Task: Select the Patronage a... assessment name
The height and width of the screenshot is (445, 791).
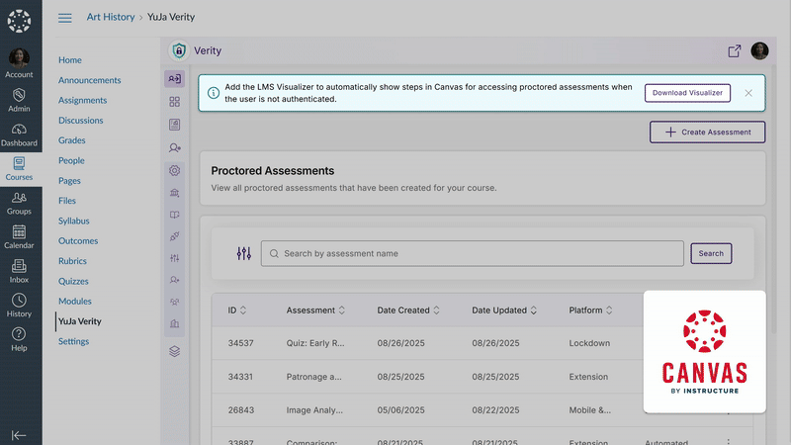Action: pos(313,377)
